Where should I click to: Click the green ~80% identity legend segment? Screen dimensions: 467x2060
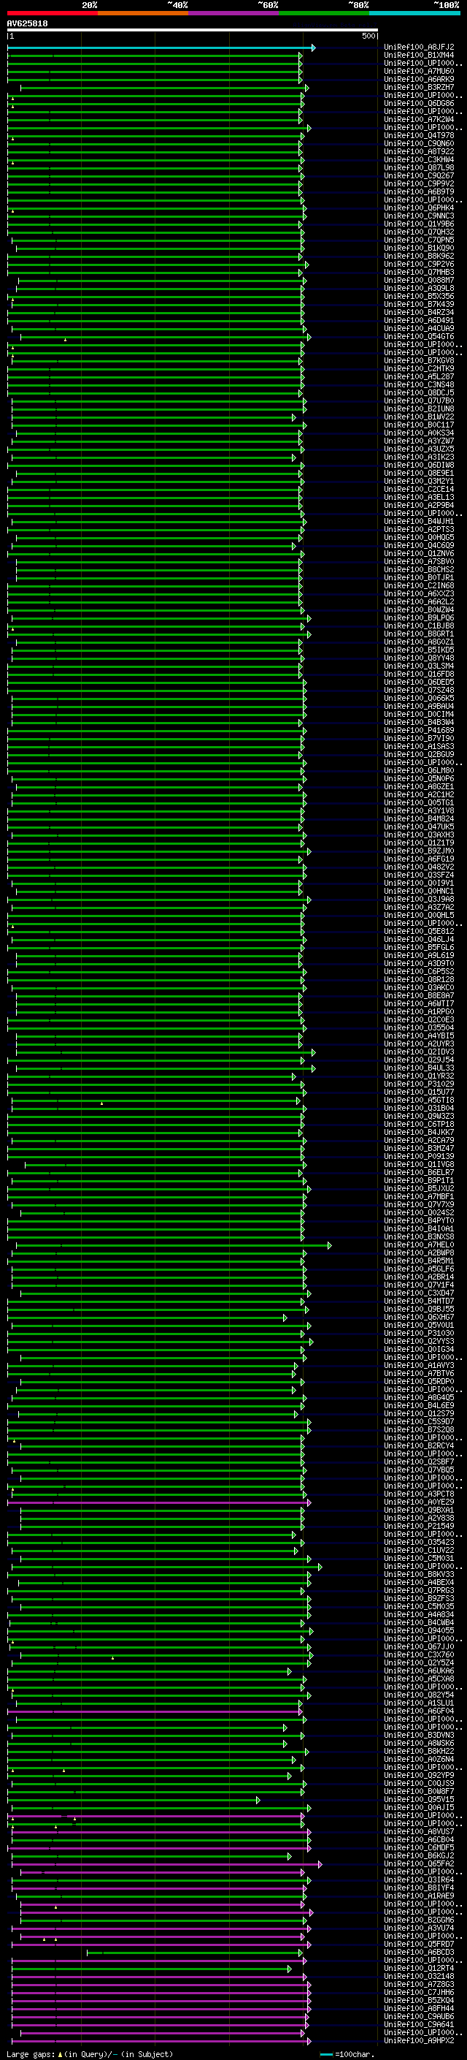tap(324, 14)
